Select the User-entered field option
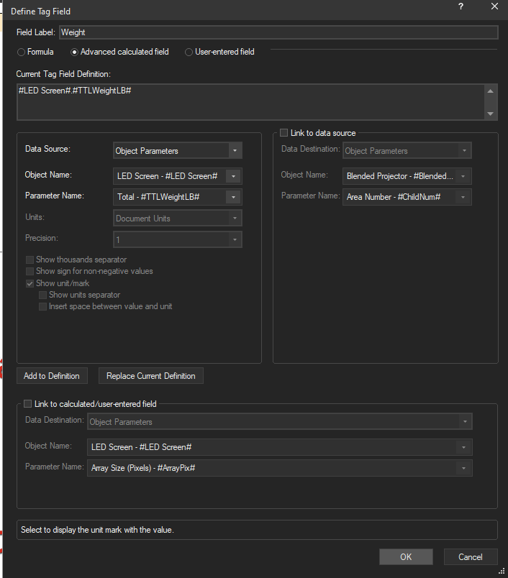Viewport: 508px width, 578px height. point(189,52)
